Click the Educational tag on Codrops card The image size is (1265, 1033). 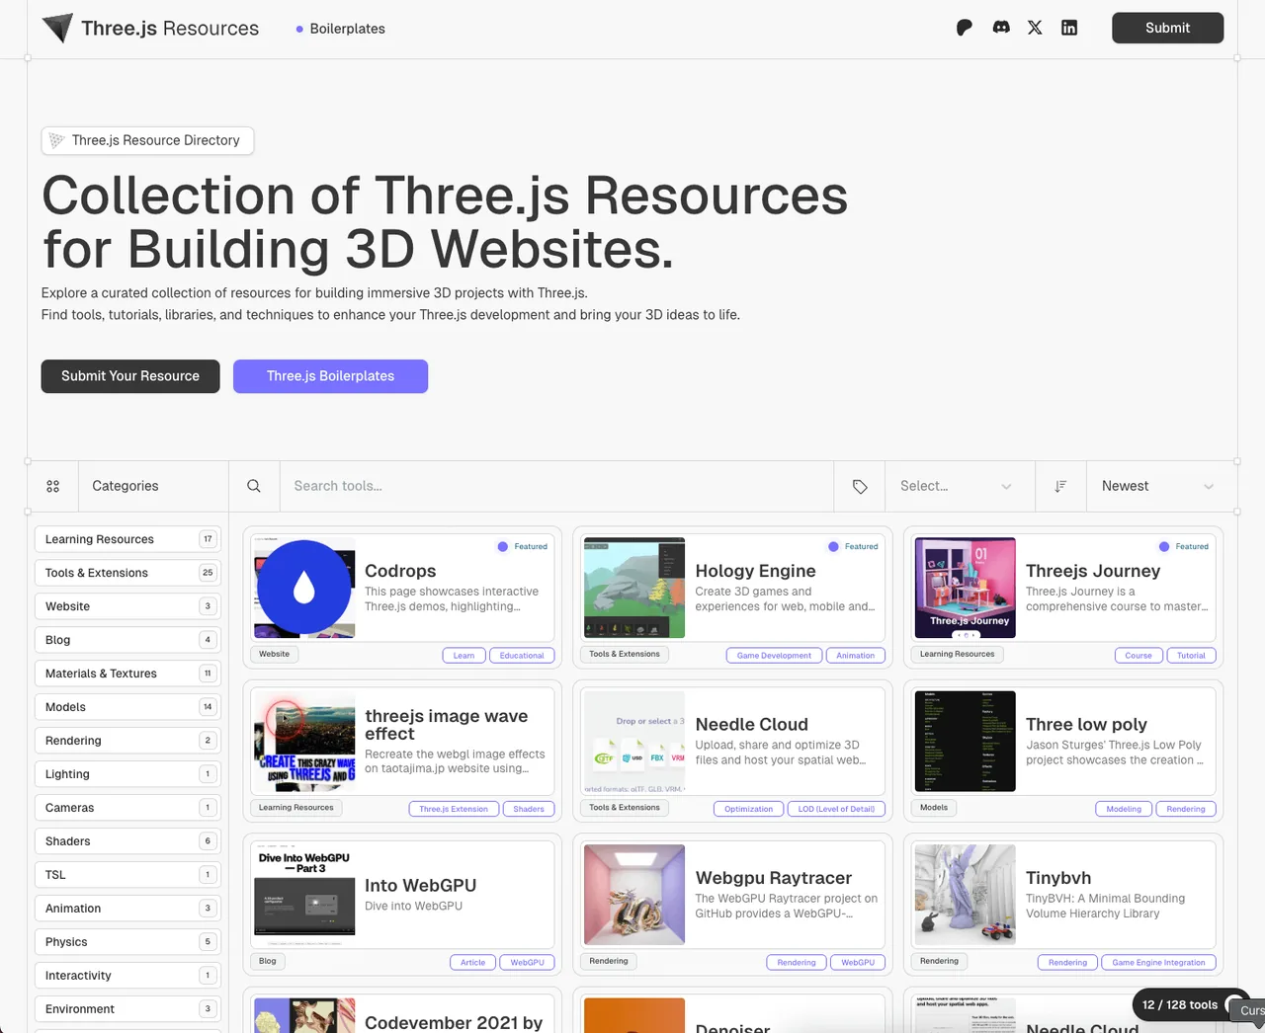(522, 656)
